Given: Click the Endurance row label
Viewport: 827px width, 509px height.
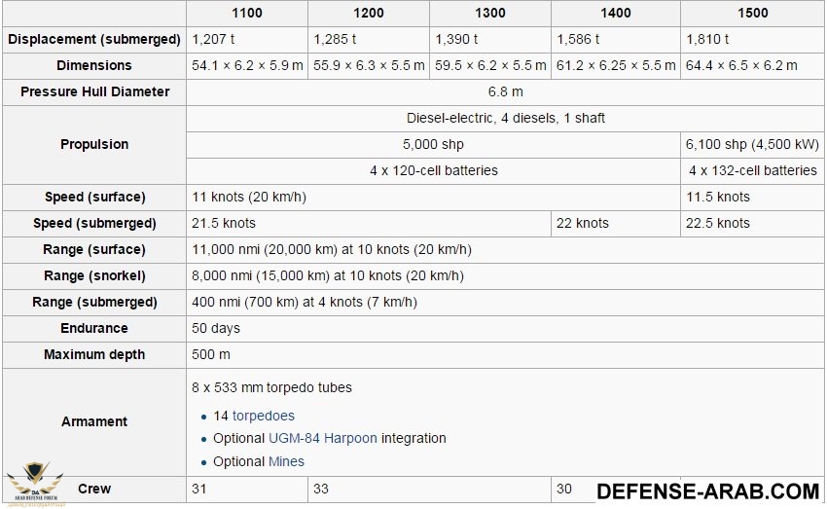Looking at the screenshot, I should 94,328.
